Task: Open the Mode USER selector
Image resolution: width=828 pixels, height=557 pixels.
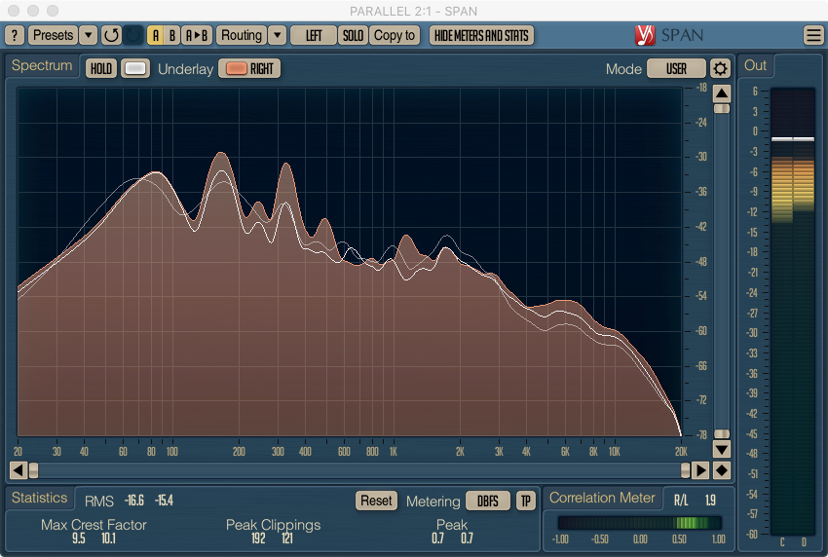Action: click(676, 68)
